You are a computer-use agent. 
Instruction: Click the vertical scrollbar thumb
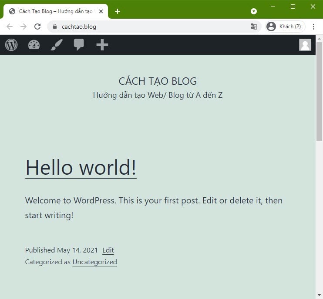tap(319, 92)
